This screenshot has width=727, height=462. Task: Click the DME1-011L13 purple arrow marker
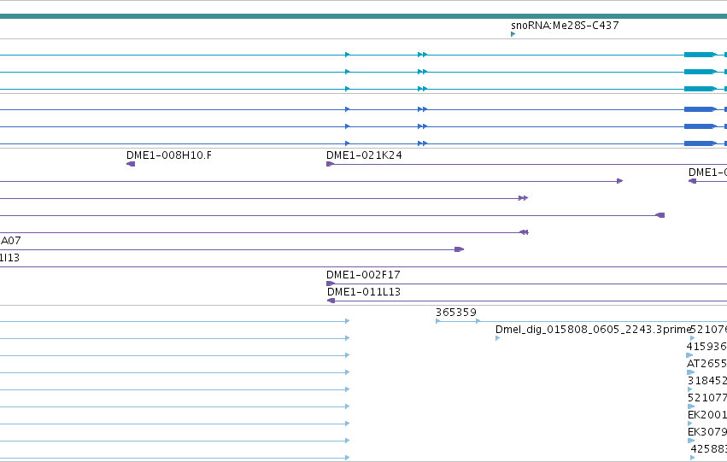(x=331, y=301)
